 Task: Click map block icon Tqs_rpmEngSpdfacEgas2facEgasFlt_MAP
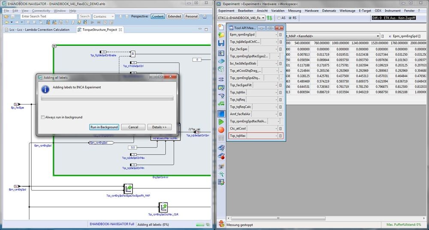coord(128,188)
